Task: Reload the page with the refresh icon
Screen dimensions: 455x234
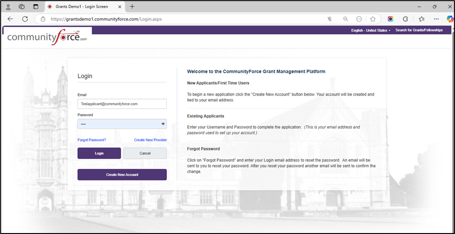Action: (x=25, y=19)
